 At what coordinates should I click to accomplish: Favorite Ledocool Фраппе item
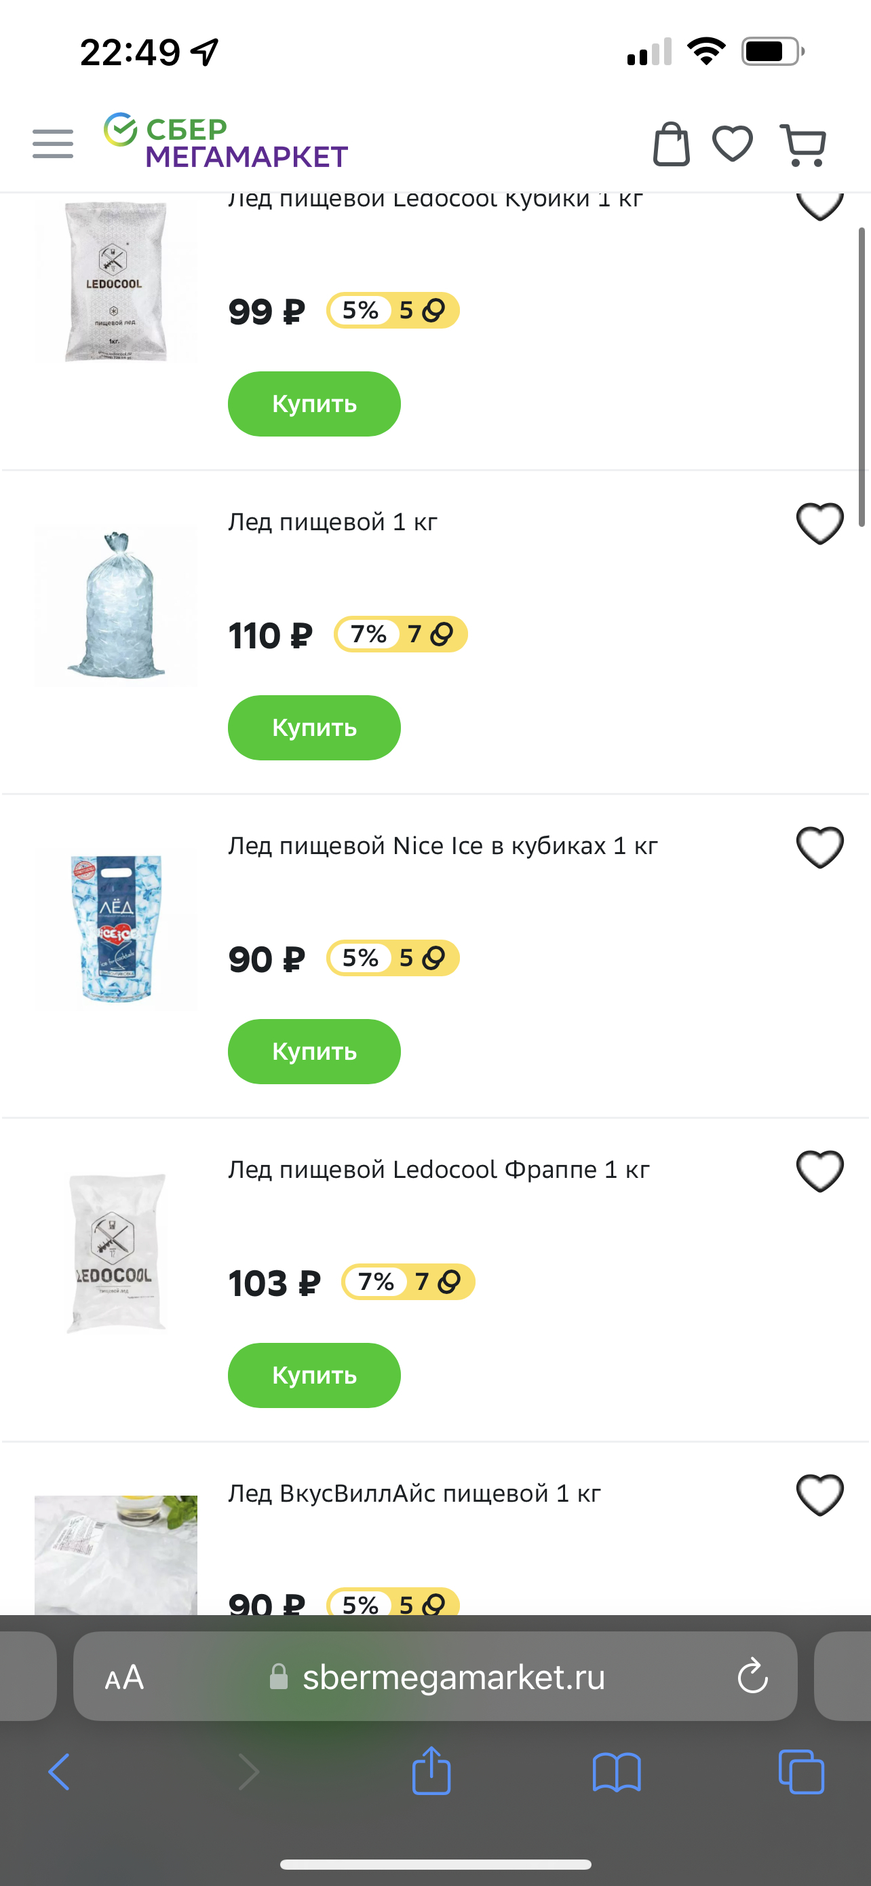819,1170
